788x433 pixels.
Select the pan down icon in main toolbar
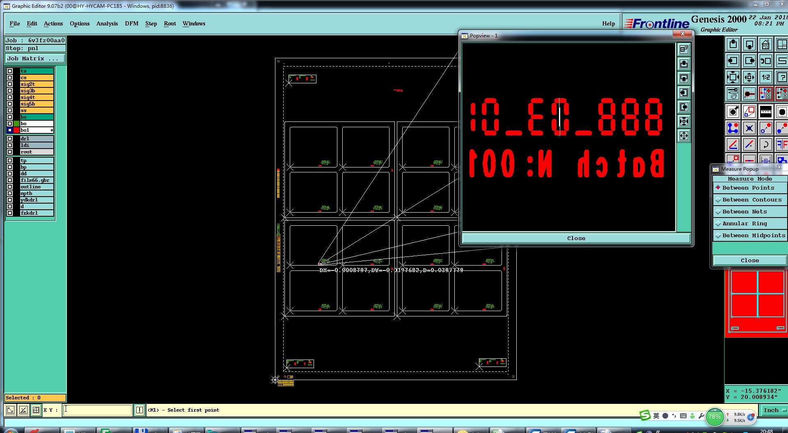click(x=749, y=44)
